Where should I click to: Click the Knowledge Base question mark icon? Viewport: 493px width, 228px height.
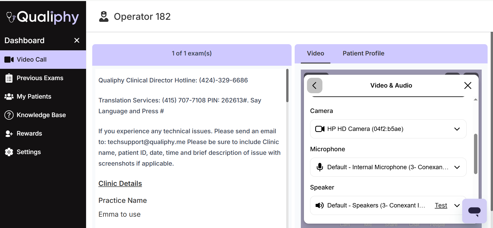(x=9, y=115)
